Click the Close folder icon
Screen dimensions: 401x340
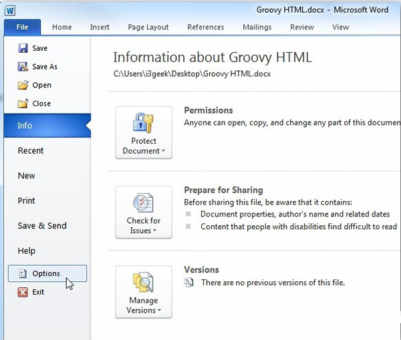click(23, 104)
